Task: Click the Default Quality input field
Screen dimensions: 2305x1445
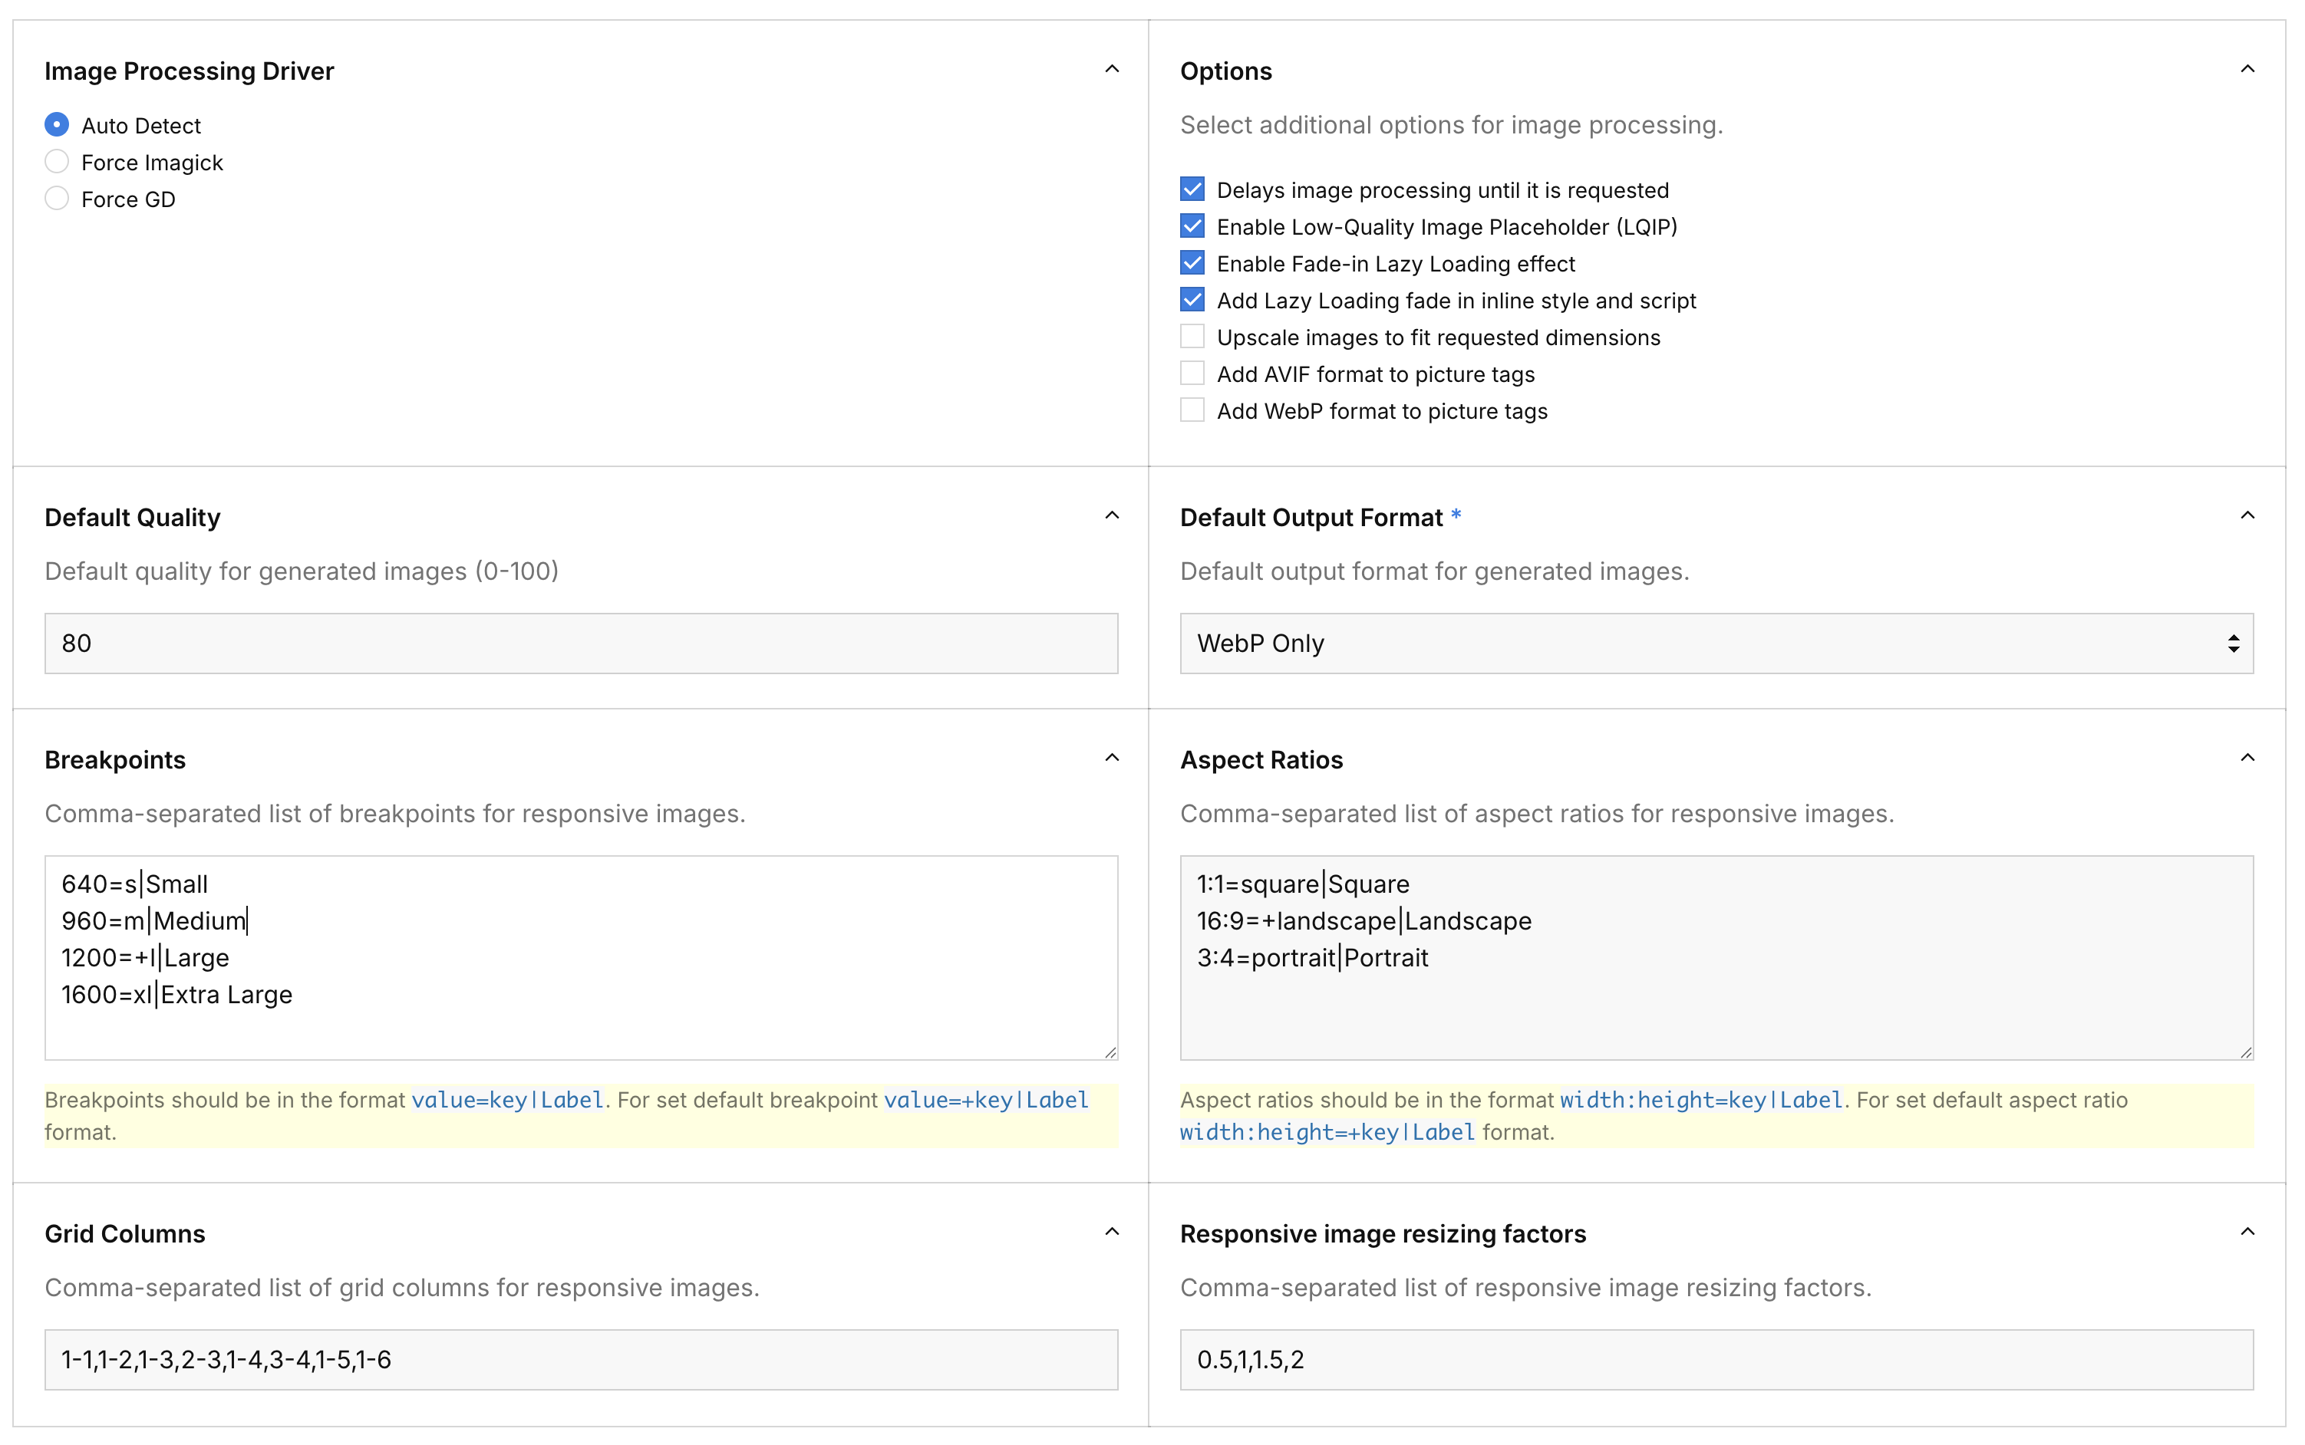Action: (x=580, y=644)
